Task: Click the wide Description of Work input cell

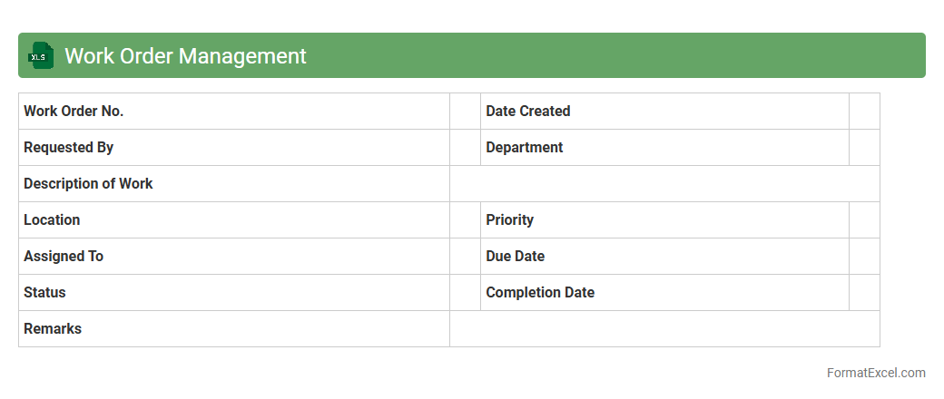Action: [664, 183]
